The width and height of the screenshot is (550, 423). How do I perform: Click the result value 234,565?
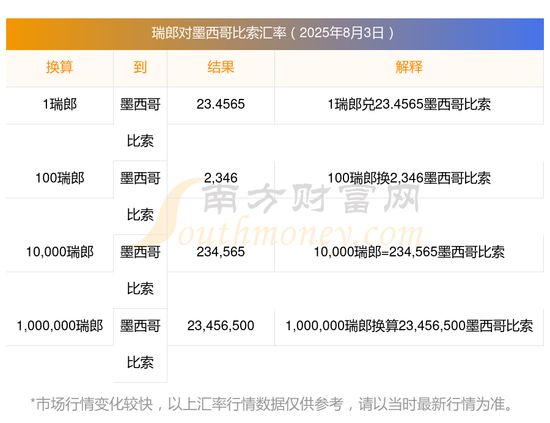pyautogui.click(x=221, y=252)
